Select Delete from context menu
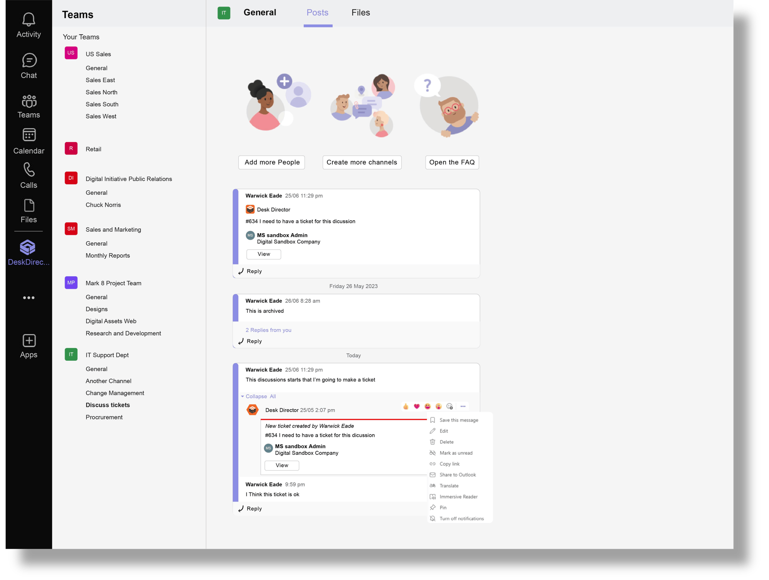The width and height of the screenshot is (769, 580). pos(446,442)
